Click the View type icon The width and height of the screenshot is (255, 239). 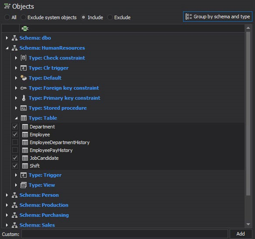[24, 185]
